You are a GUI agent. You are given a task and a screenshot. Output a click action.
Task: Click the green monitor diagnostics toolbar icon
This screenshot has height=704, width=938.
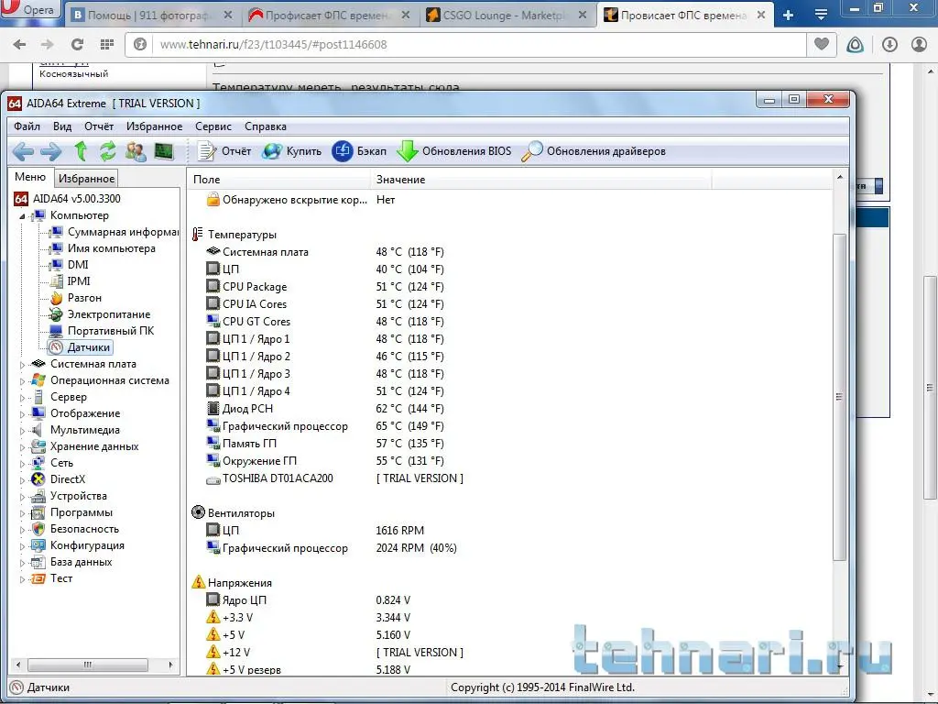pos(164,151)
